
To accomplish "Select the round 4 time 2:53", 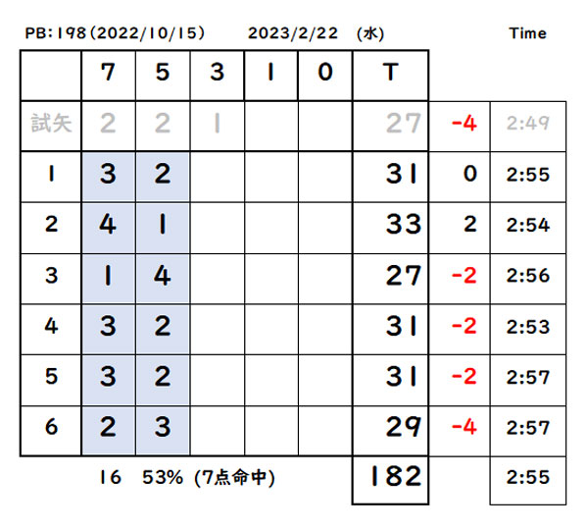I will pos(528,329).
